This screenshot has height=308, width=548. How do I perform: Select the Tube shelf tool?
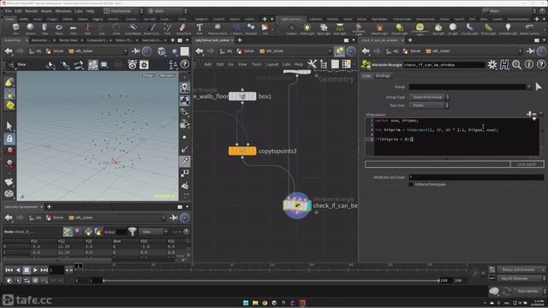coord(45,29)
